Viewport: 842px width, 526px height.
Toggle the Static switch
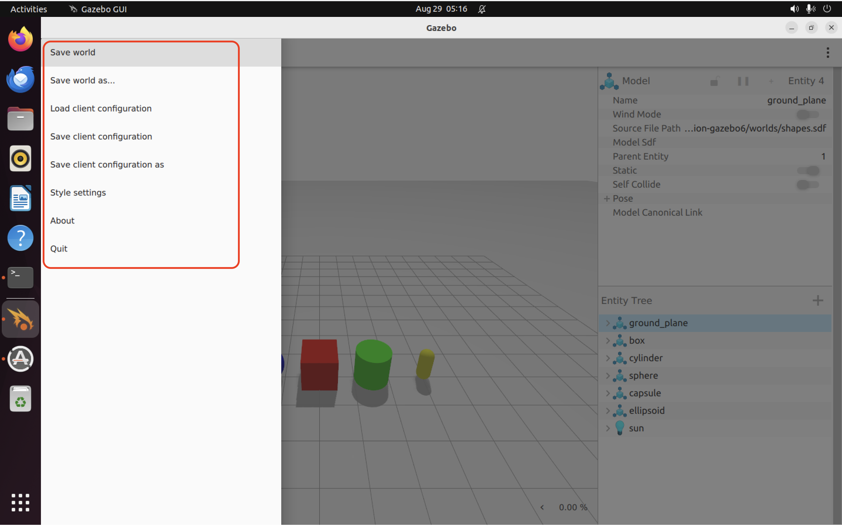pos(808,170)
